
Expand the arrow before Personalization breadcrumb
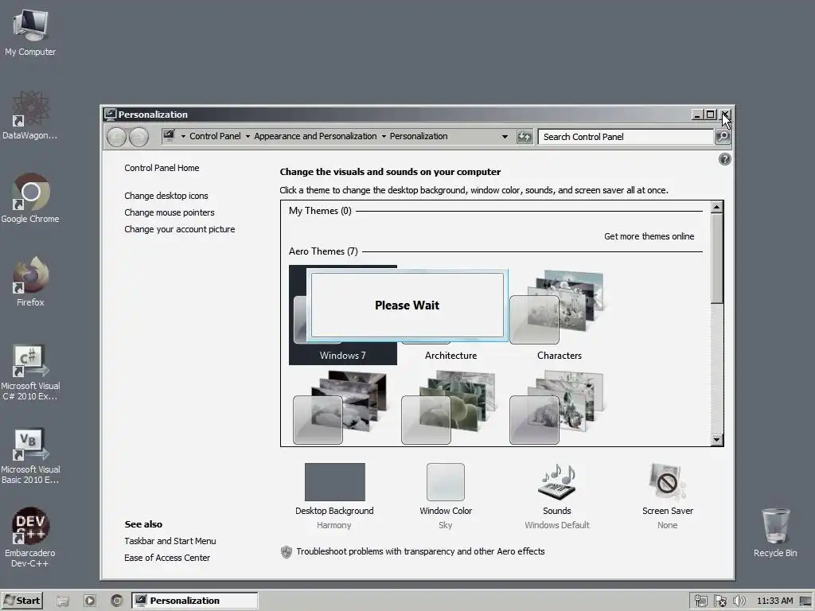384,137
